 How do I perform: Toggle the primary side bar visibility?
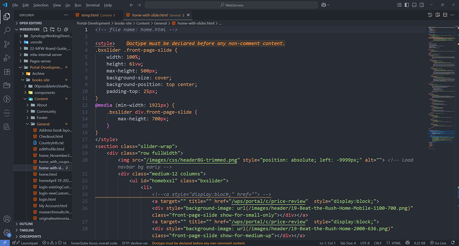(407, 5)
